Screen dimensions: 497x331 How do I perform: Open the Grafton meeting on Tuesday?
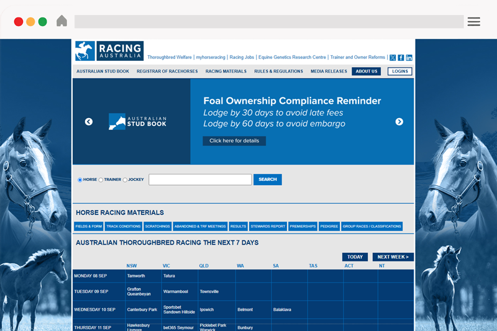(134, 289)
